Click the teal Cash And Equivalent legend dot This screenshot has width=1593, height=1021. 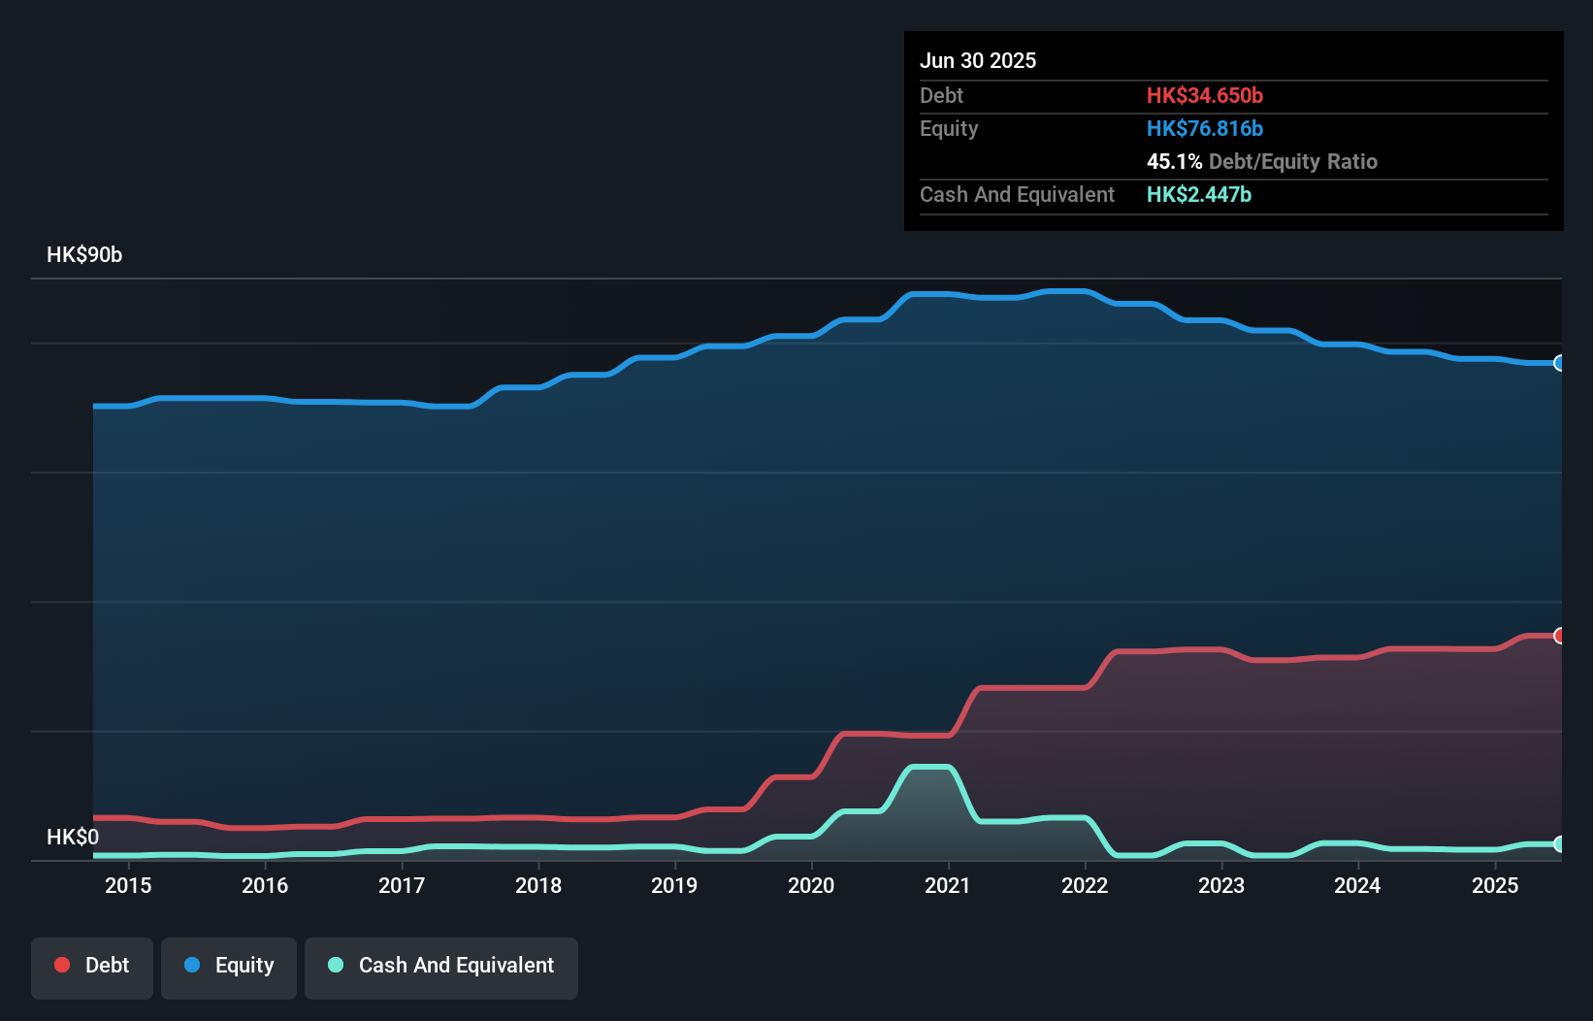tap(336, 965)
